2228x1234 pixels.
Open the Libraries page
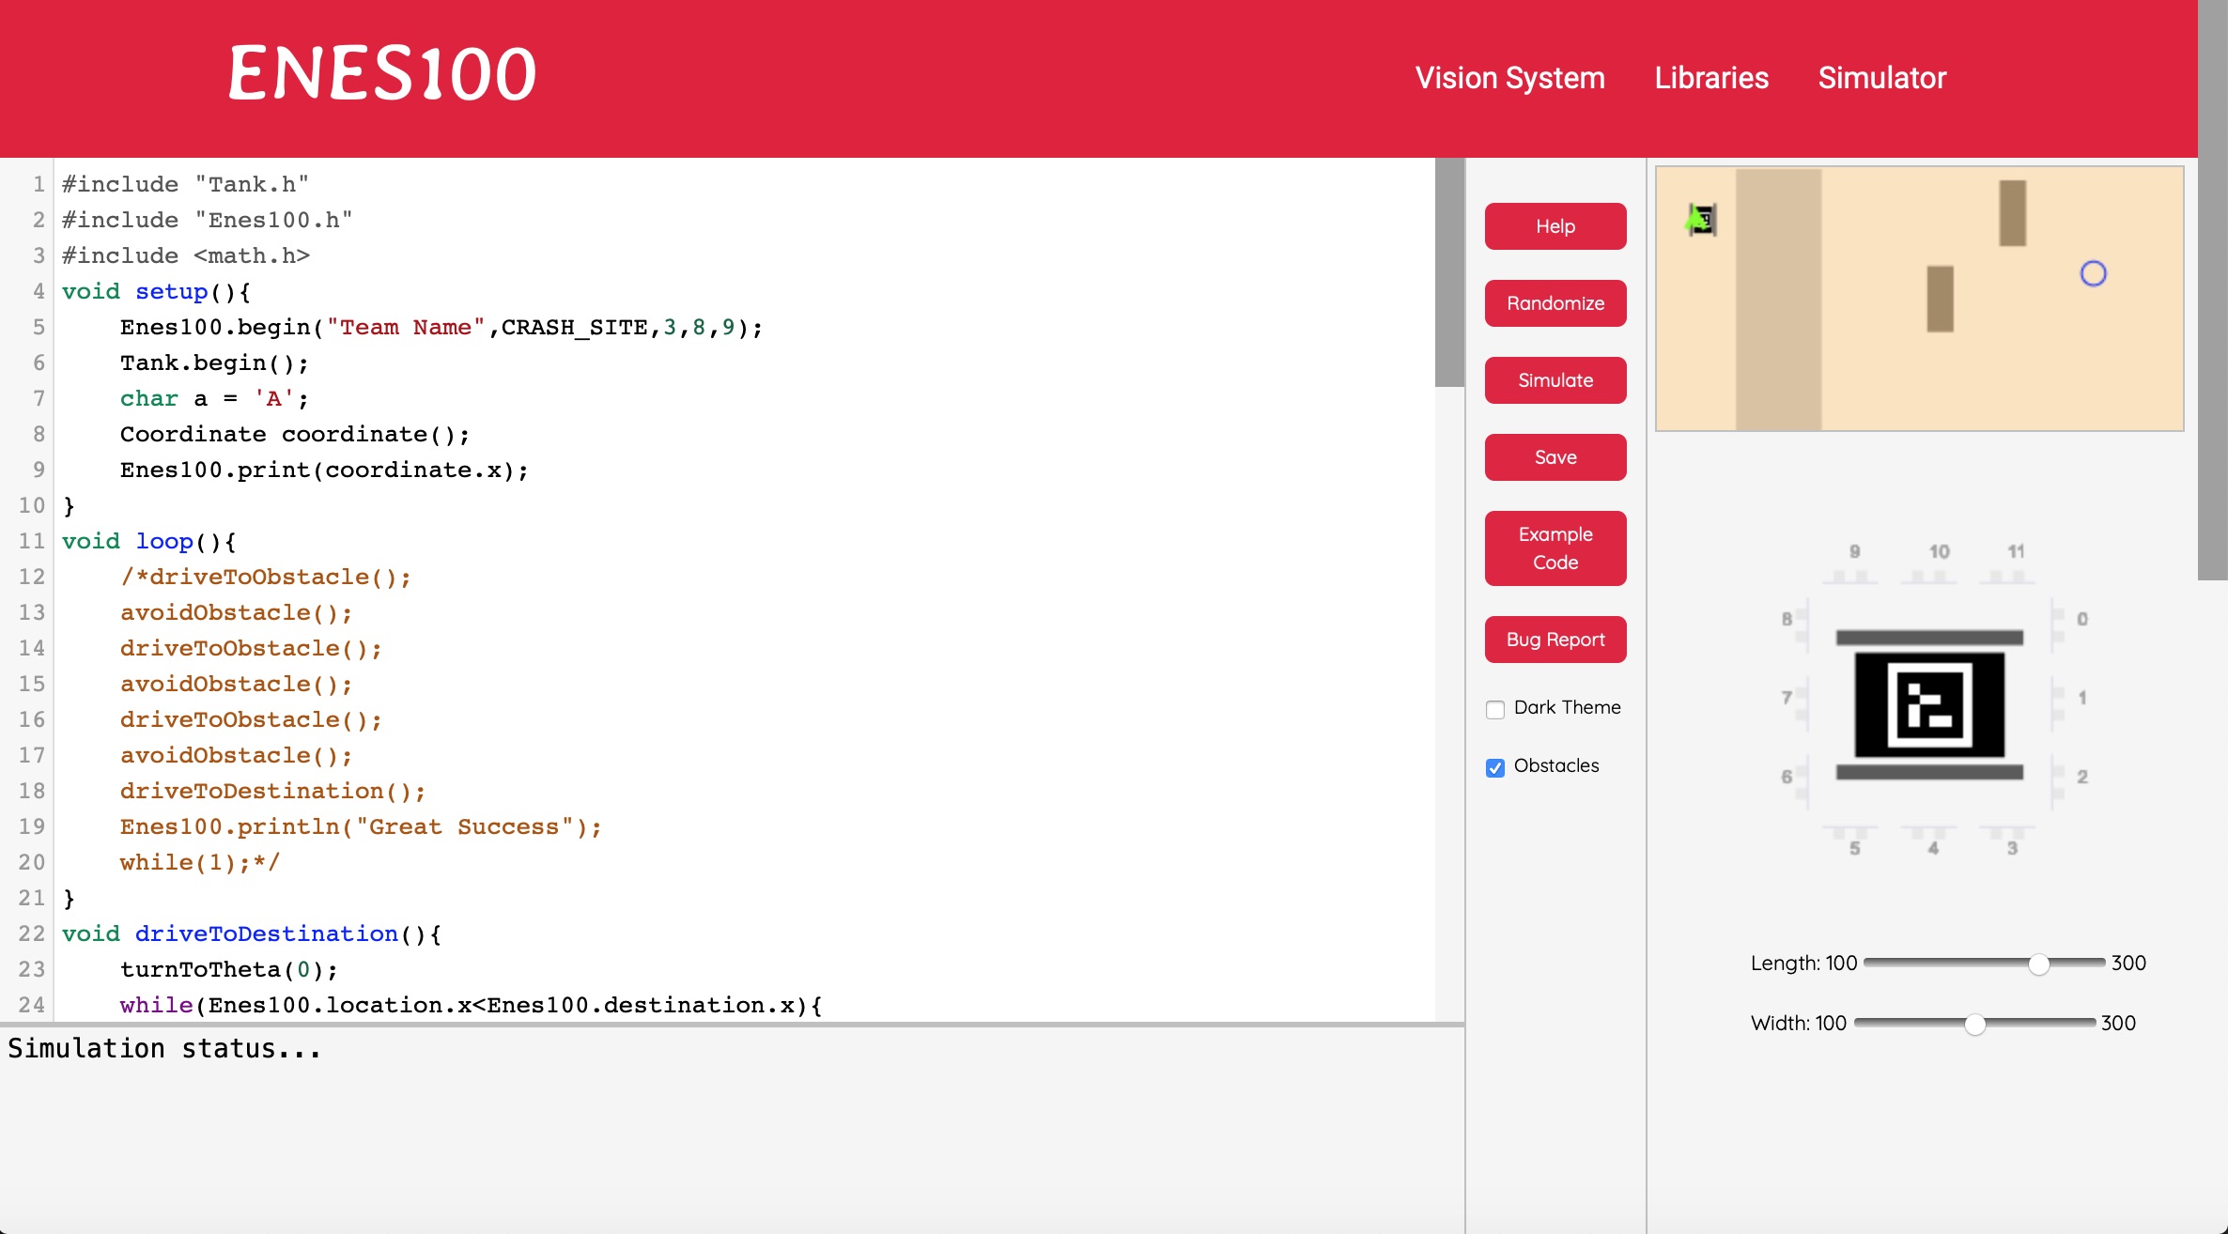click(1711, 78)
